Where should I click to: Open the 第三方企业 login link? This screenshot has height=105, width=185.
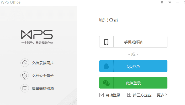142,95
